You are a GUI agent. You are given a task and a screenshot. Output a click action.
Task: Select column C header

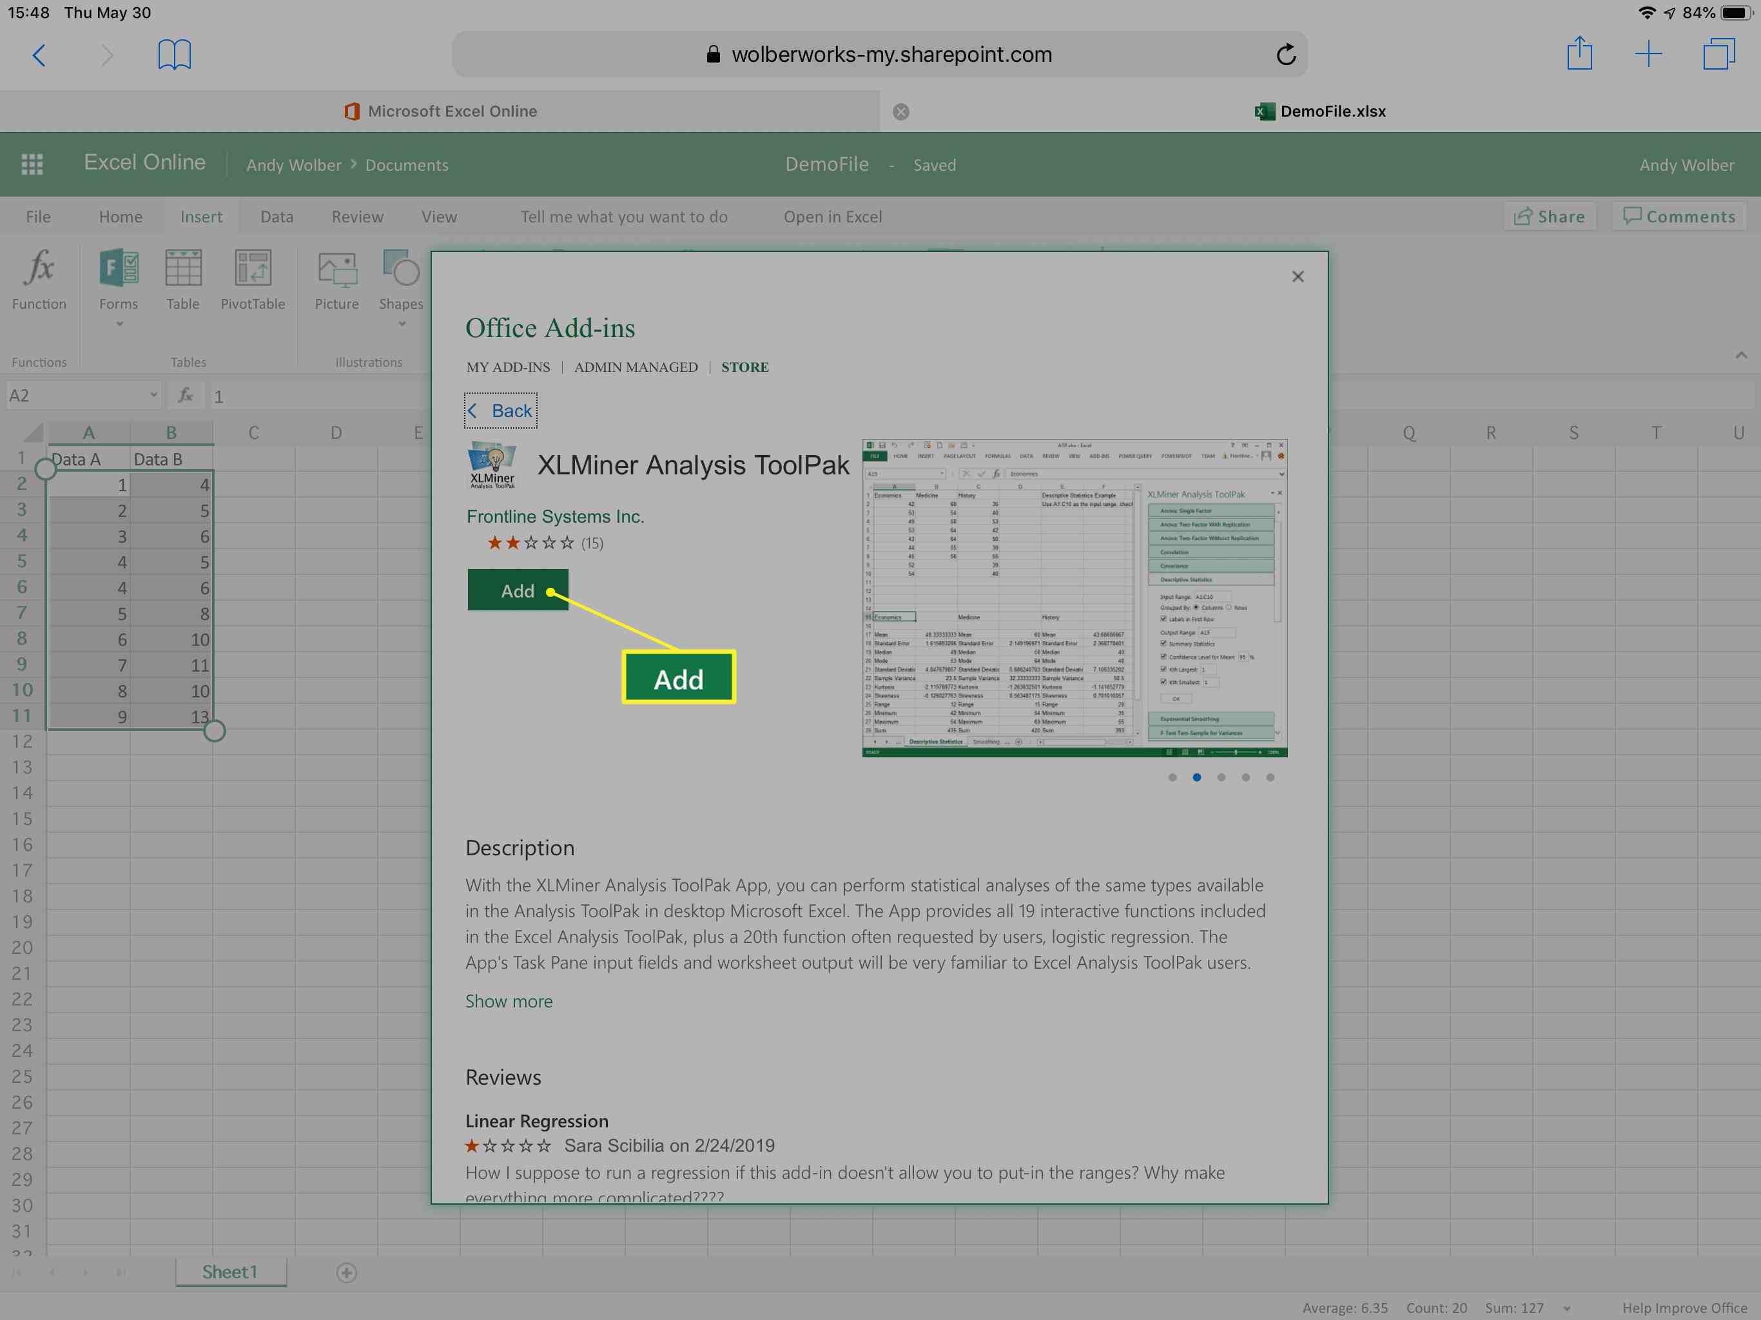pos(253,432)
